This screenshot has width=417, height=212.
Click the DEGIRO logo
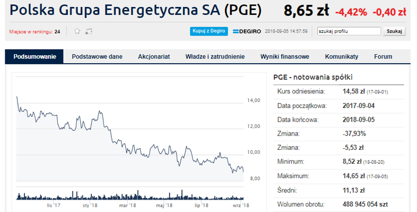coord(247,31)
